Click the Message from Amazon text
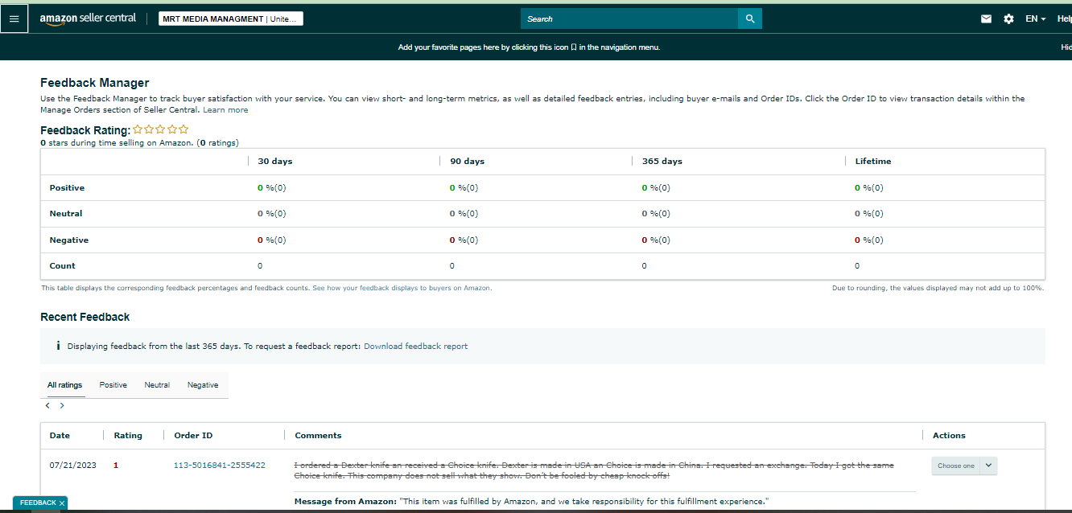 531,502
